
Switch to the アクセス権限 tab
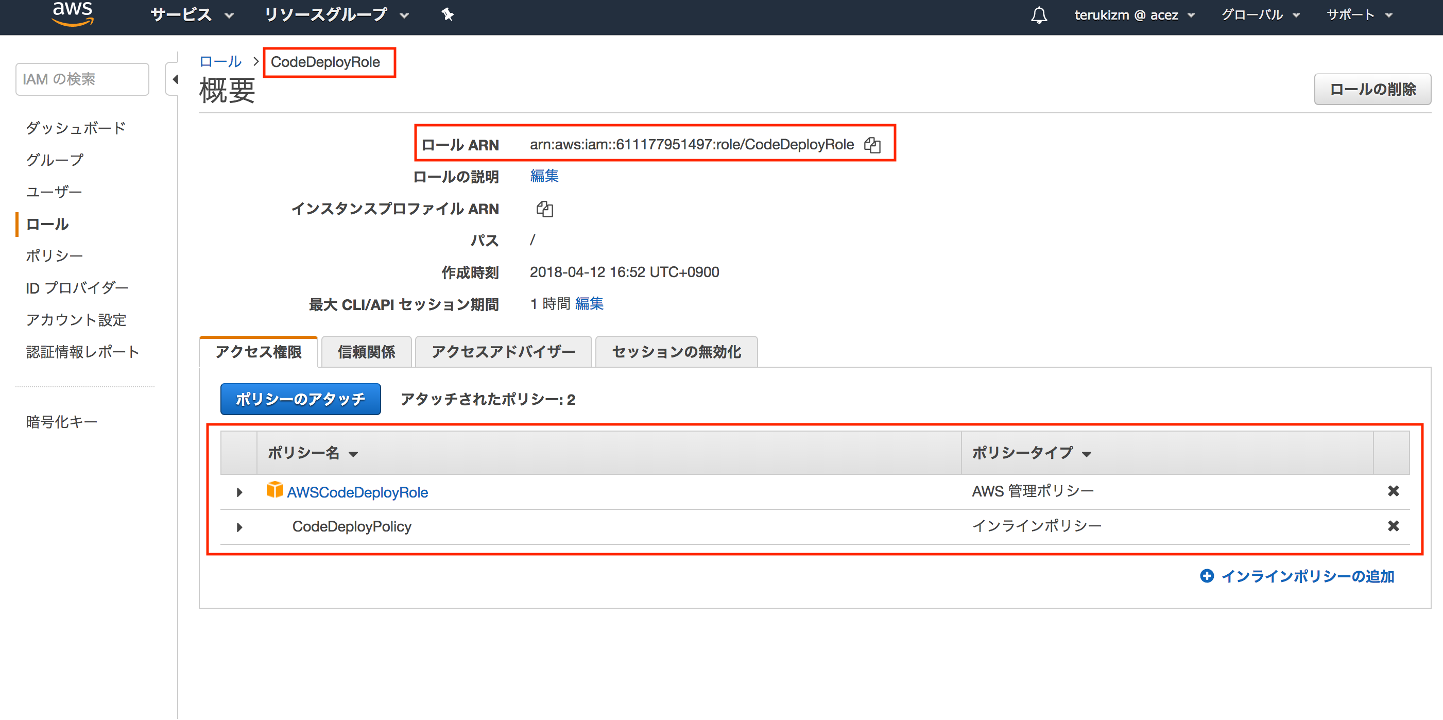tap(259, 352)
